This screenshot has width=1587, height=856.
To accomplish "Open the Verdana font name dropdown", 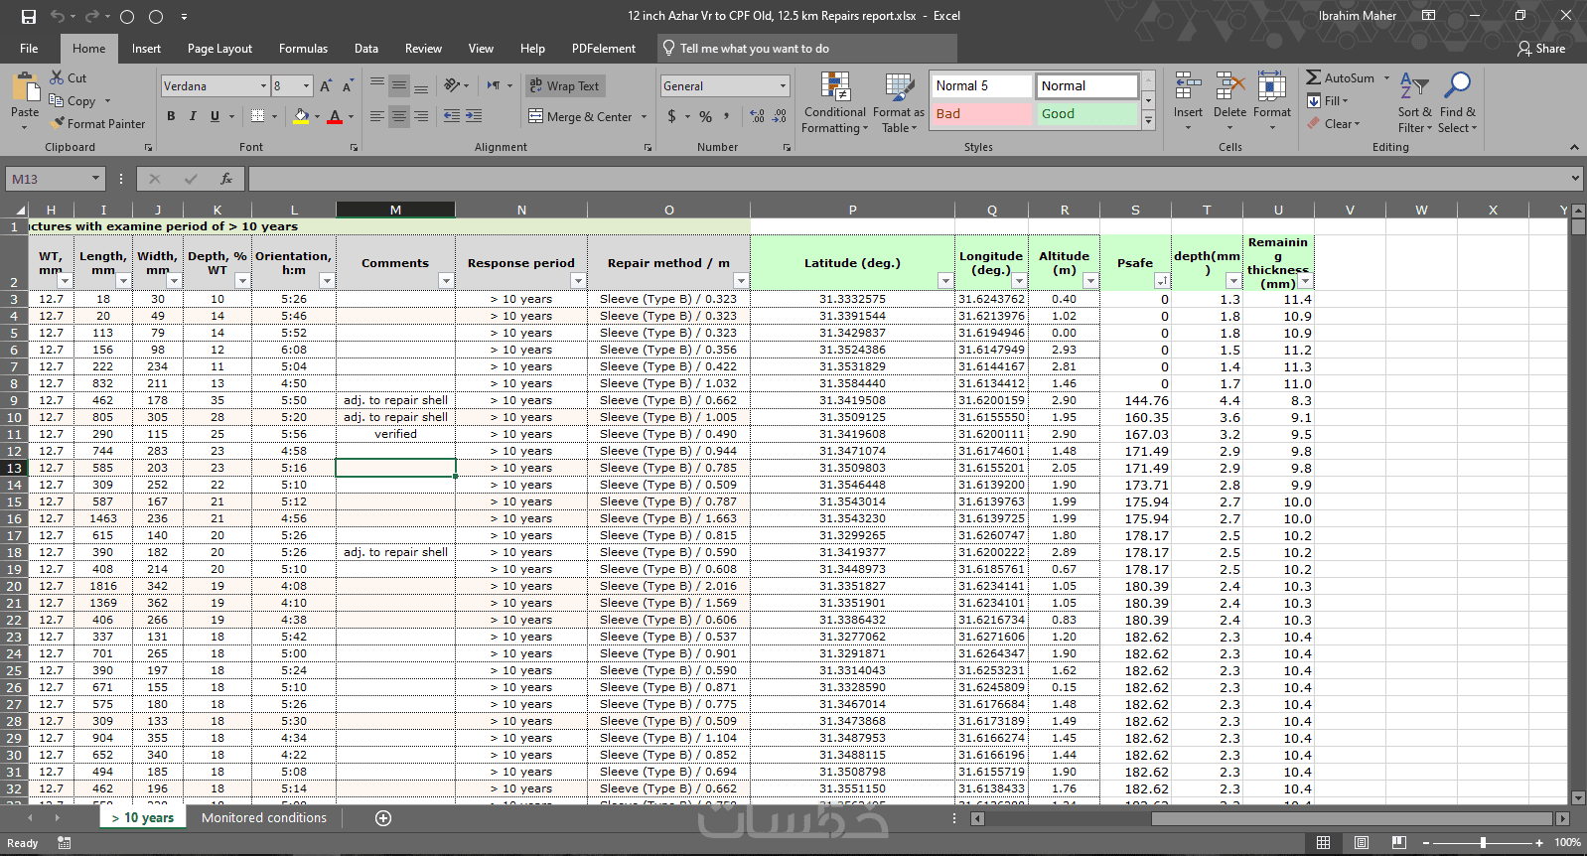I will pos(263,86).
